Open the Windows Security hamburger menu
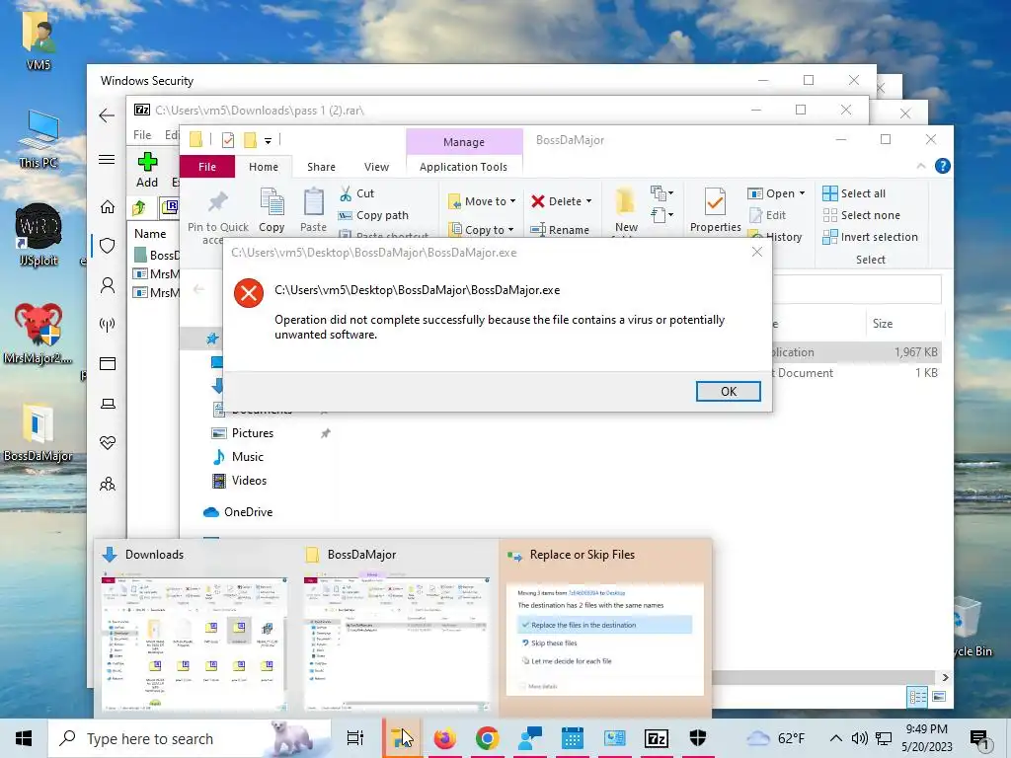 [x=107, y=159]
